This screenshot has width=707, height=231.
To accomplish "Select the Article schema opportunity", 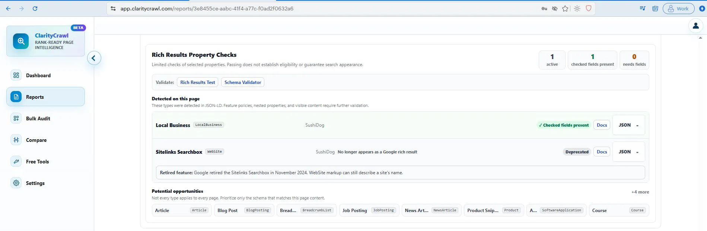I will (x=182, y=210).
